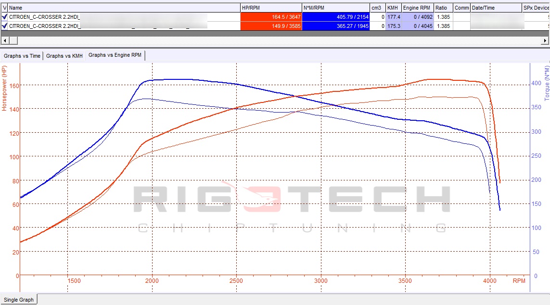Click the Date/Time column header
Viewport: 550px width, 305px height.
tap(496, 8)
